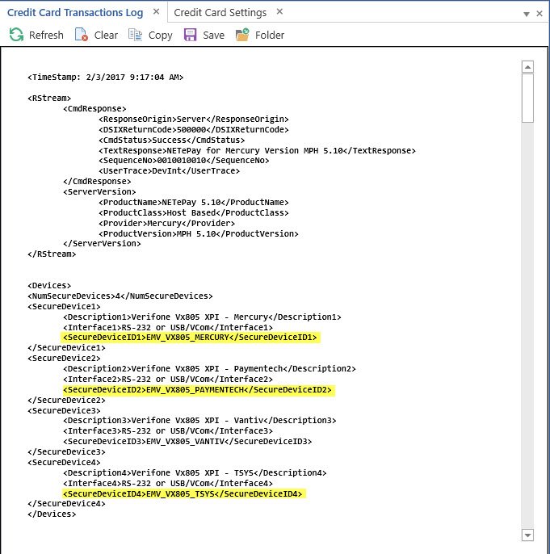Clear the transactions log

pos(82,35)
